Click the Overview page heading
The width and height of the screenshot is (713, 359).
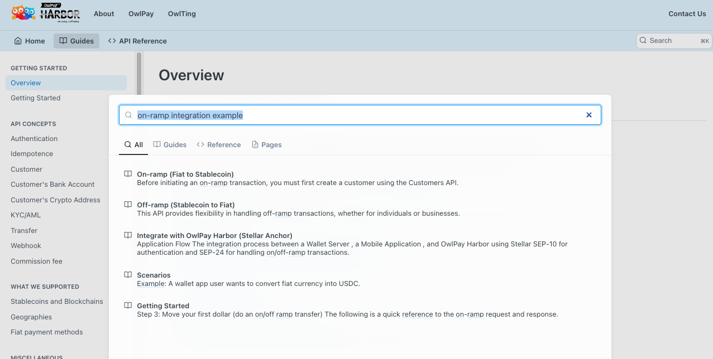(x=191, y=75)
